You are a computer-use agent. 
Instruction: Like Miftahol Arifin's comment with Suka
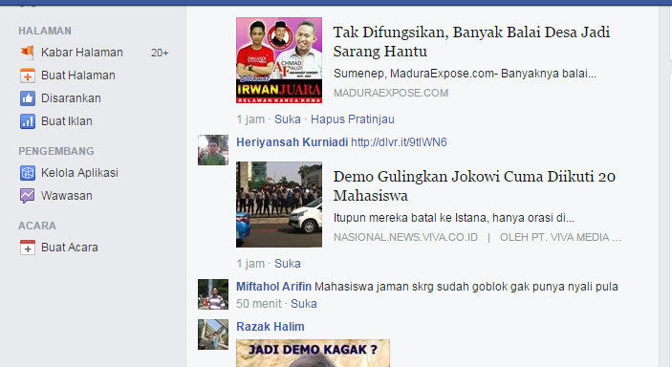[x=304, y=304]
